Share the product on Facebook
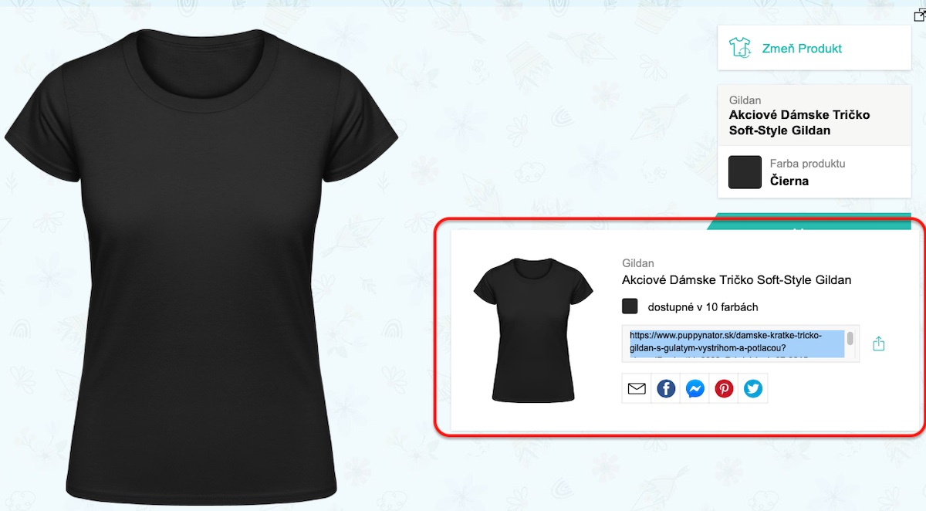This screenshot has width=926, height=511. click(x=666, y=389)
